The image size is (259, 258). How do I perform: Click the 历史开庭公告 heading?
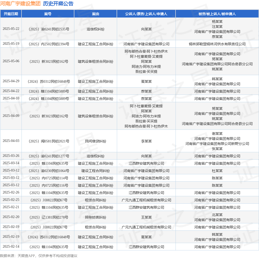click(58, 4)
